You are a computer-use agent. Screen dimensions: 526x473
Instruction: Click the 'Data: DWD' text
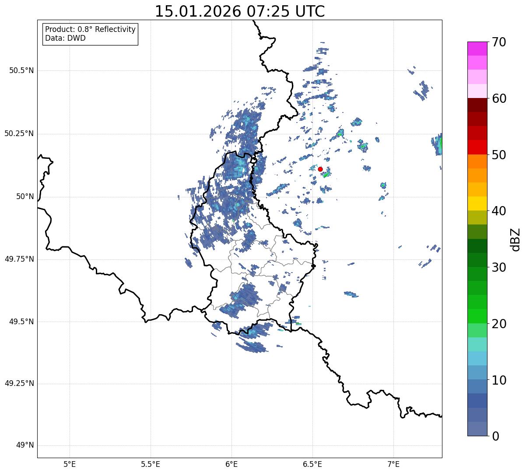tap(65, 38)
